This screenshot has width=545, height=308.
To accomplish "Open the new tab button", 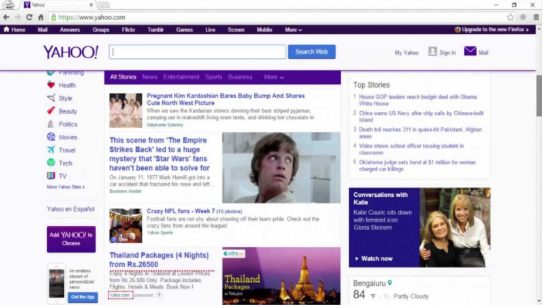I will point(105,5).
